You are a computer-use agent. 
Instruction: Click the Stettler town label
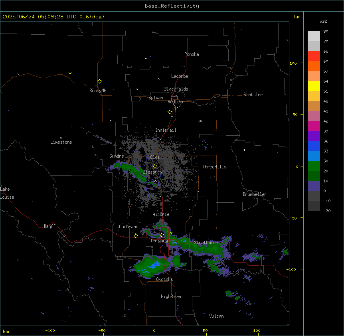coord(253,95)
